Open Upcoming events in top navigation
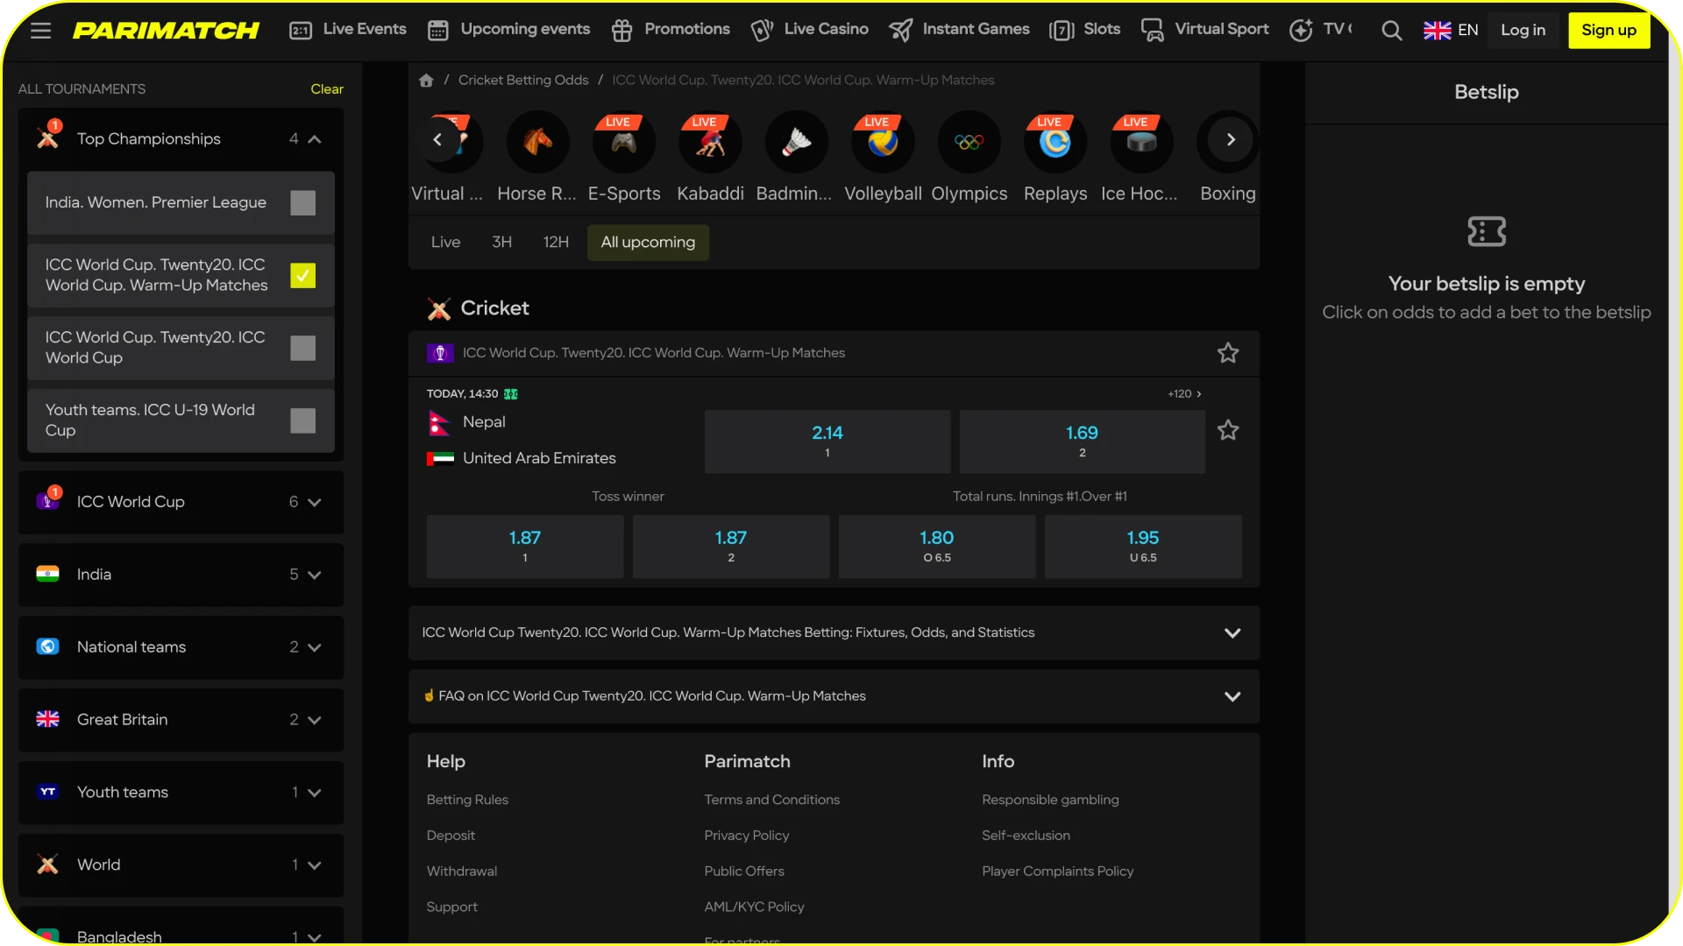Screen dimensions: 1683x946 coord(508,30)
